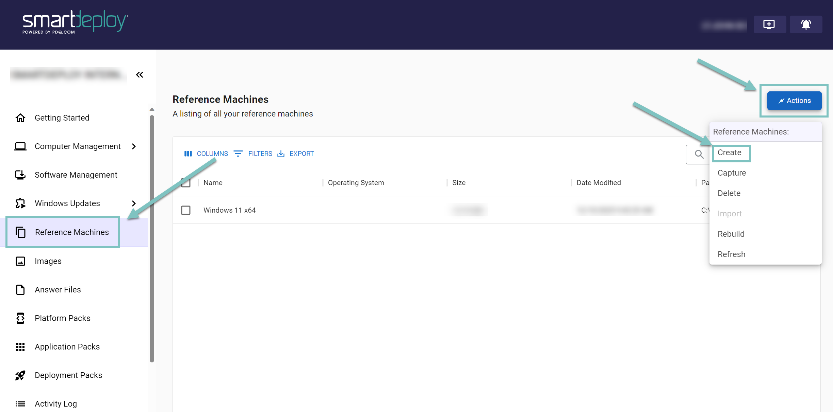Toggle the select-all header checkbox
Viewport: 833px width, 412px height.
(186, 183)
